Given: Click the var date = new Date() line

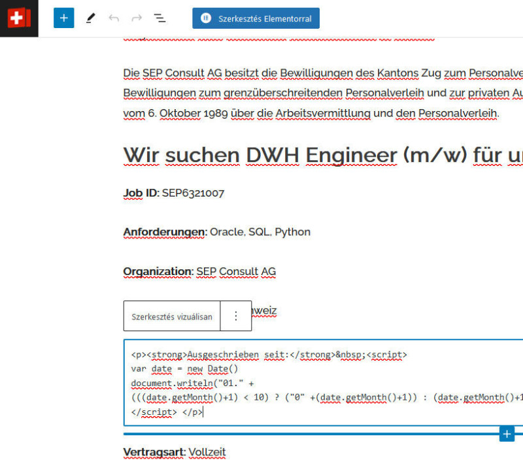Looking at the screenshot, I should click(x=184, y=369).
